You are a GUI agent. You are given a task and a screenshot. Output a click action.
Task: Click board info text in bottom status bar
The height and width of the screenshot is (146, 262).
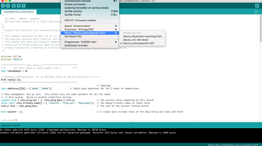point(233,145)
